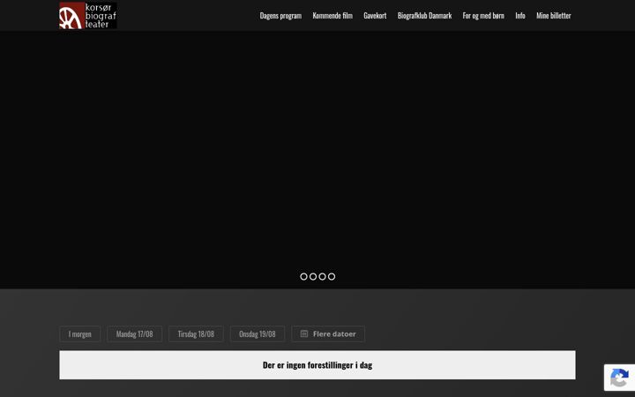
Task: Select the third slideshow dot
Action: (323, 277)
